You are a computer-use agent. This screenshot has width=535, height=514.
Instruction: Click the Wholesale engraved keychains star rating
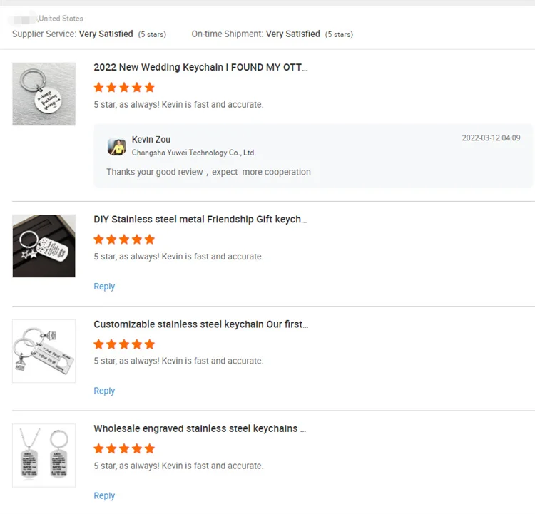point(124,449)
